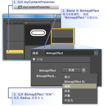Screen dimensions: 108x106
Task: Select the highlighted 模糊 effect
Action: (79, 86)
